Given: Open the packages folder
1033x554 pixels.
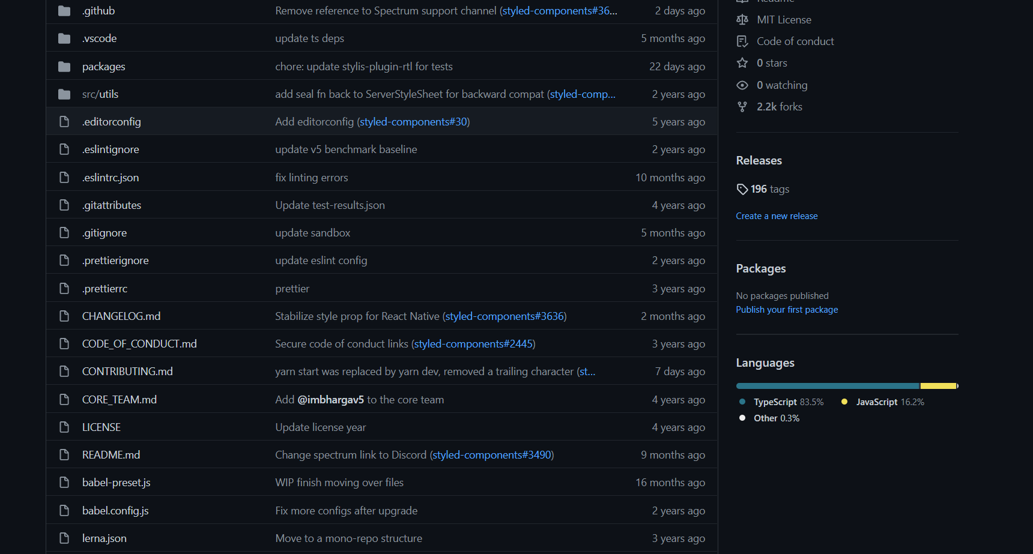Looking at the screenshot, I should click(104, 67).
